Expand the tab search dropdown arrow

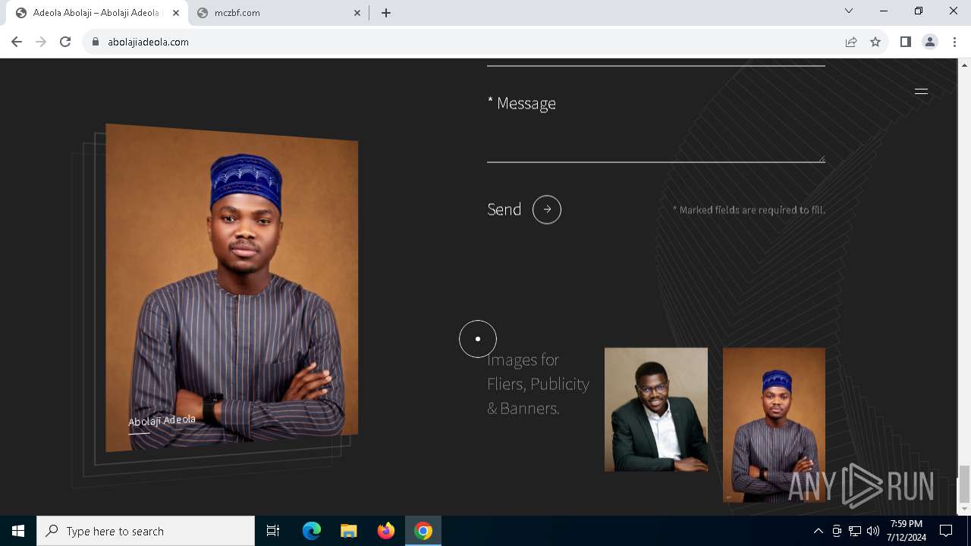tap(849, 11)
